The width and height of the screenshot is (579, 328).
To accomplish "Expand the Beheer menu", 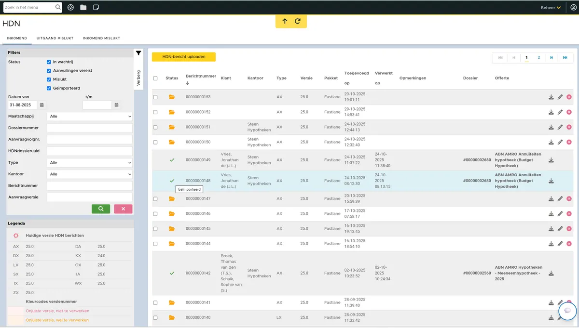I will tap(551, 8).
